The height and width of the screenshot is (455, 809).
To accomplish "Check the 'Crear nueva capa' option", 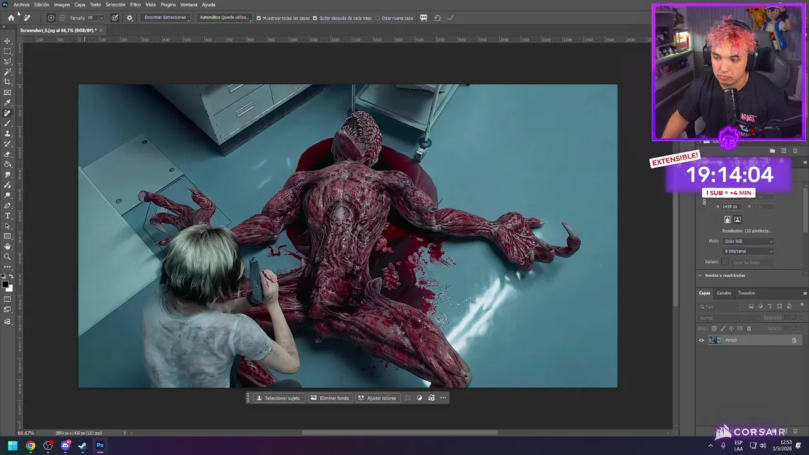I will click(x=377, y=18).
